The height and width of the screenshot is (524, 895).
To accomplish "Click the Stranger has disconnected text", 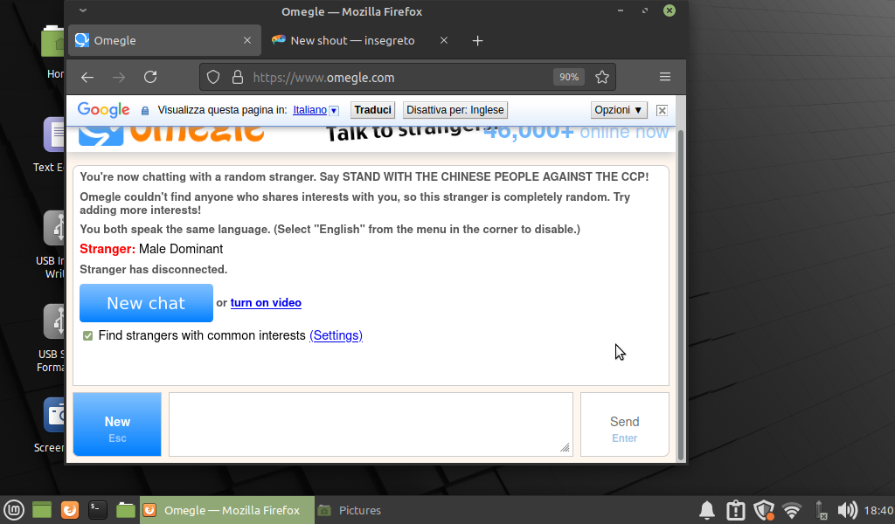I will (153, 269).
